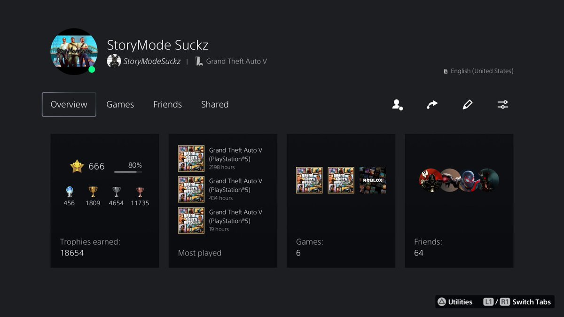Click the 19 hours text
Screen dimensions: 564x317
(x=219, y=229)
